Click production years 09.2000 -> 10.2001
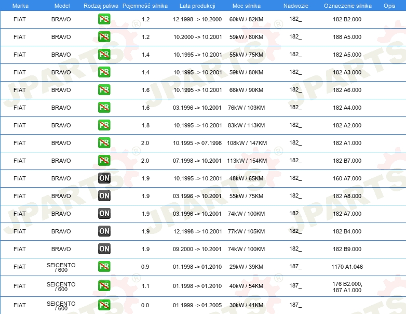406x314 pixels. point(197,249)
